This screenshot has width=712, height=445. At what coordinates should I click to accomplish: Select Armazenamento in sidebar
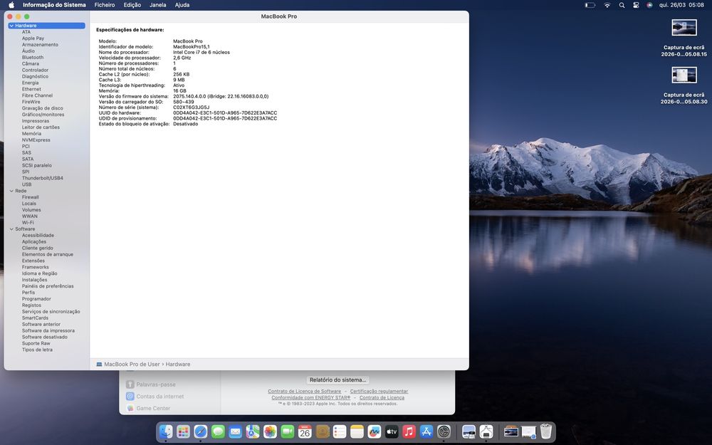click(x=40, y=45)
